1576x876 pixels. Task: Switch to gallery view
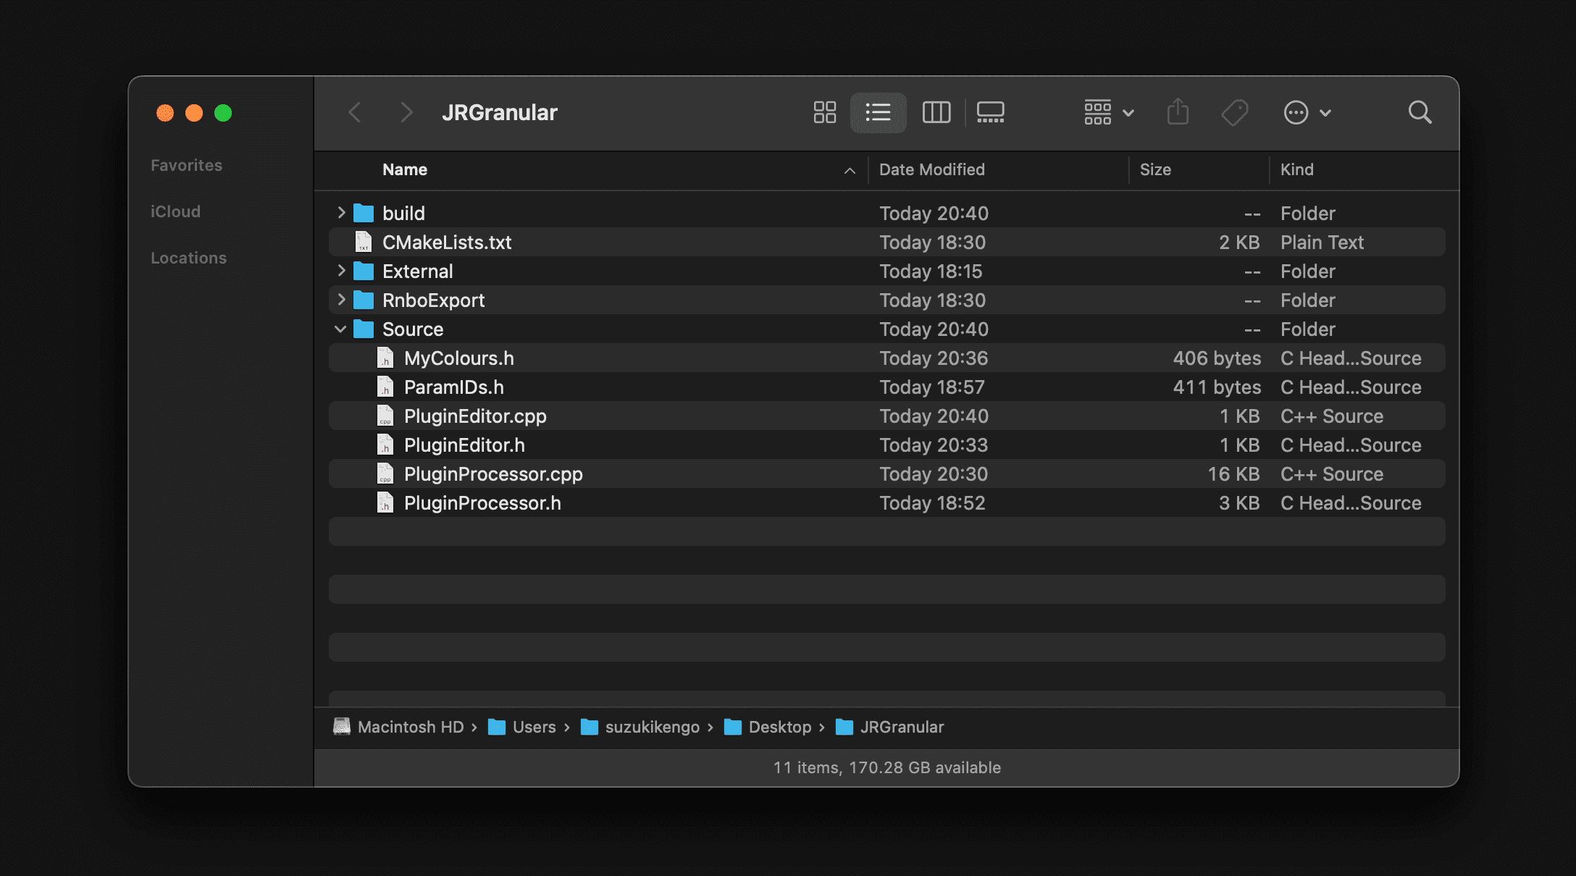(x=990, y=112)
